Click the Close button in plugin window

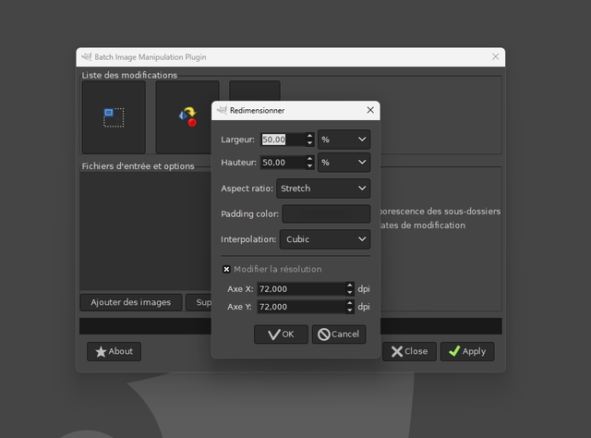409,352
